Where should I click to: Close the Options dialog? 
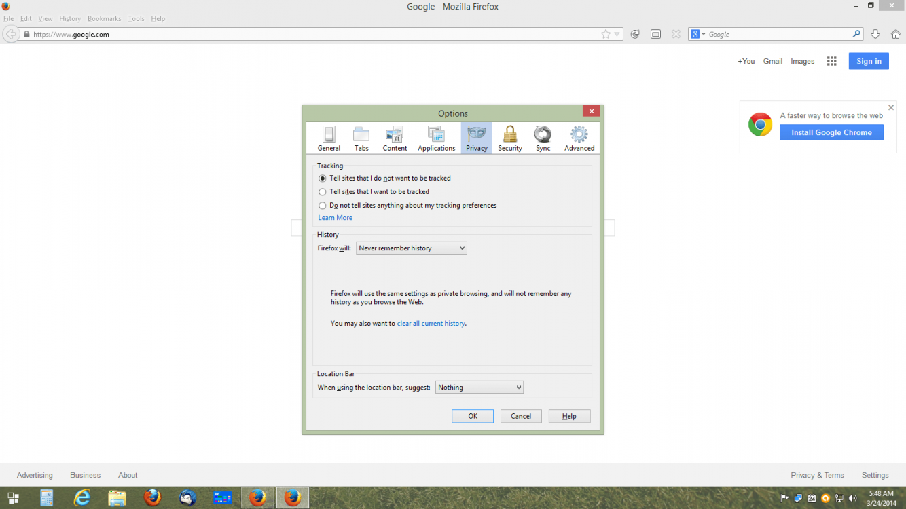[592, 111]
